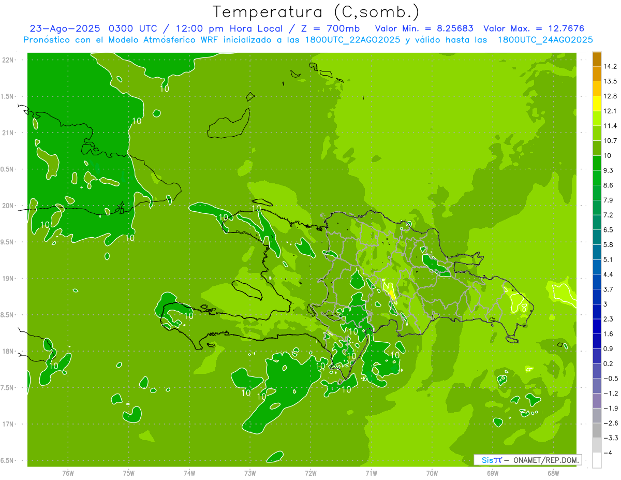Click the '1800UTC_24AGO2025' valid-until time
The width and height of the screenshot is (621, 480).
click(x=545, y=39)
